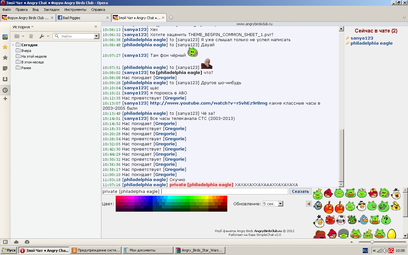The width and height of the screenshot is (408, 255).
Task: Open the dropdown arrow next to the folder icon
Action: [23, 36]
